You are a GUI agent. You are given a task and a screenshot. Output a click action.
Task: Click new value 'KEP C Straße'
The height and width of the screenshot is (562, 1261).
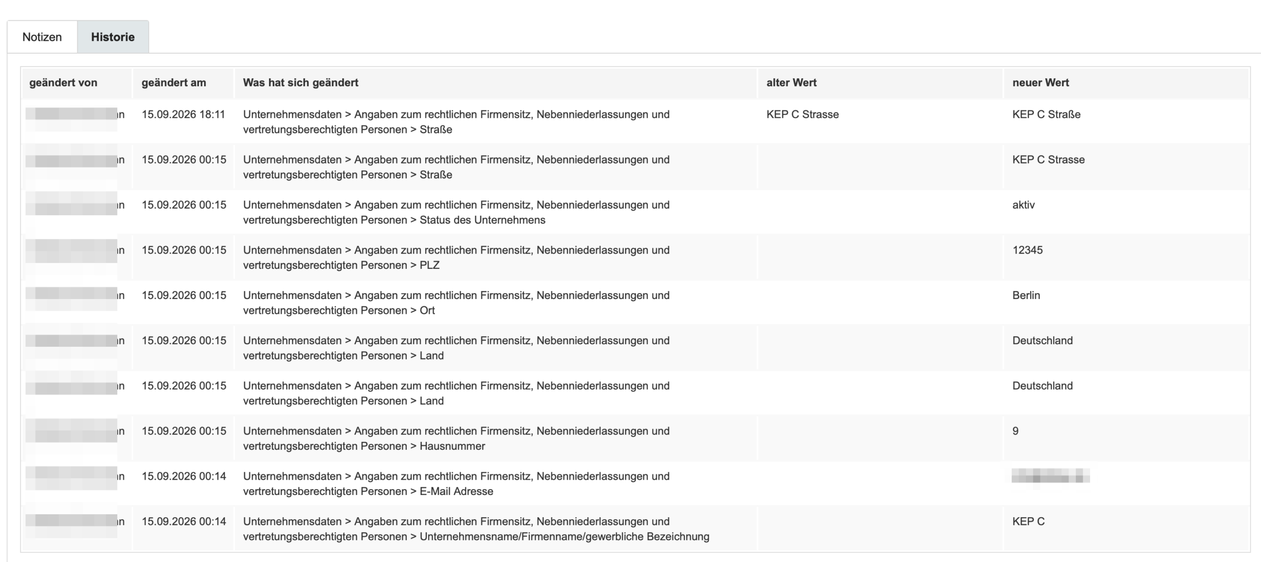click(1046, 114)
